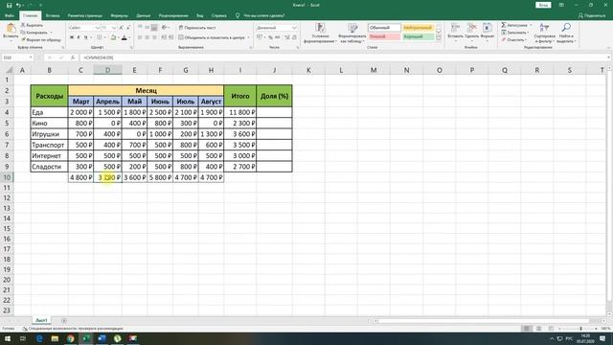613x345 pixels.
Task: Toggle align text left
Action: tap(140, 37)
